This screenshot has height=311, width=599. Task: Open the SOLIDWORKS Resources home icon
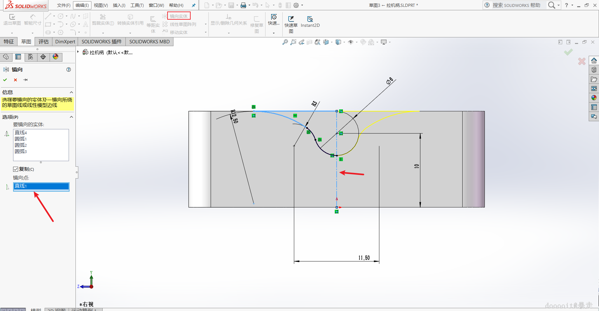pos(594,60)
